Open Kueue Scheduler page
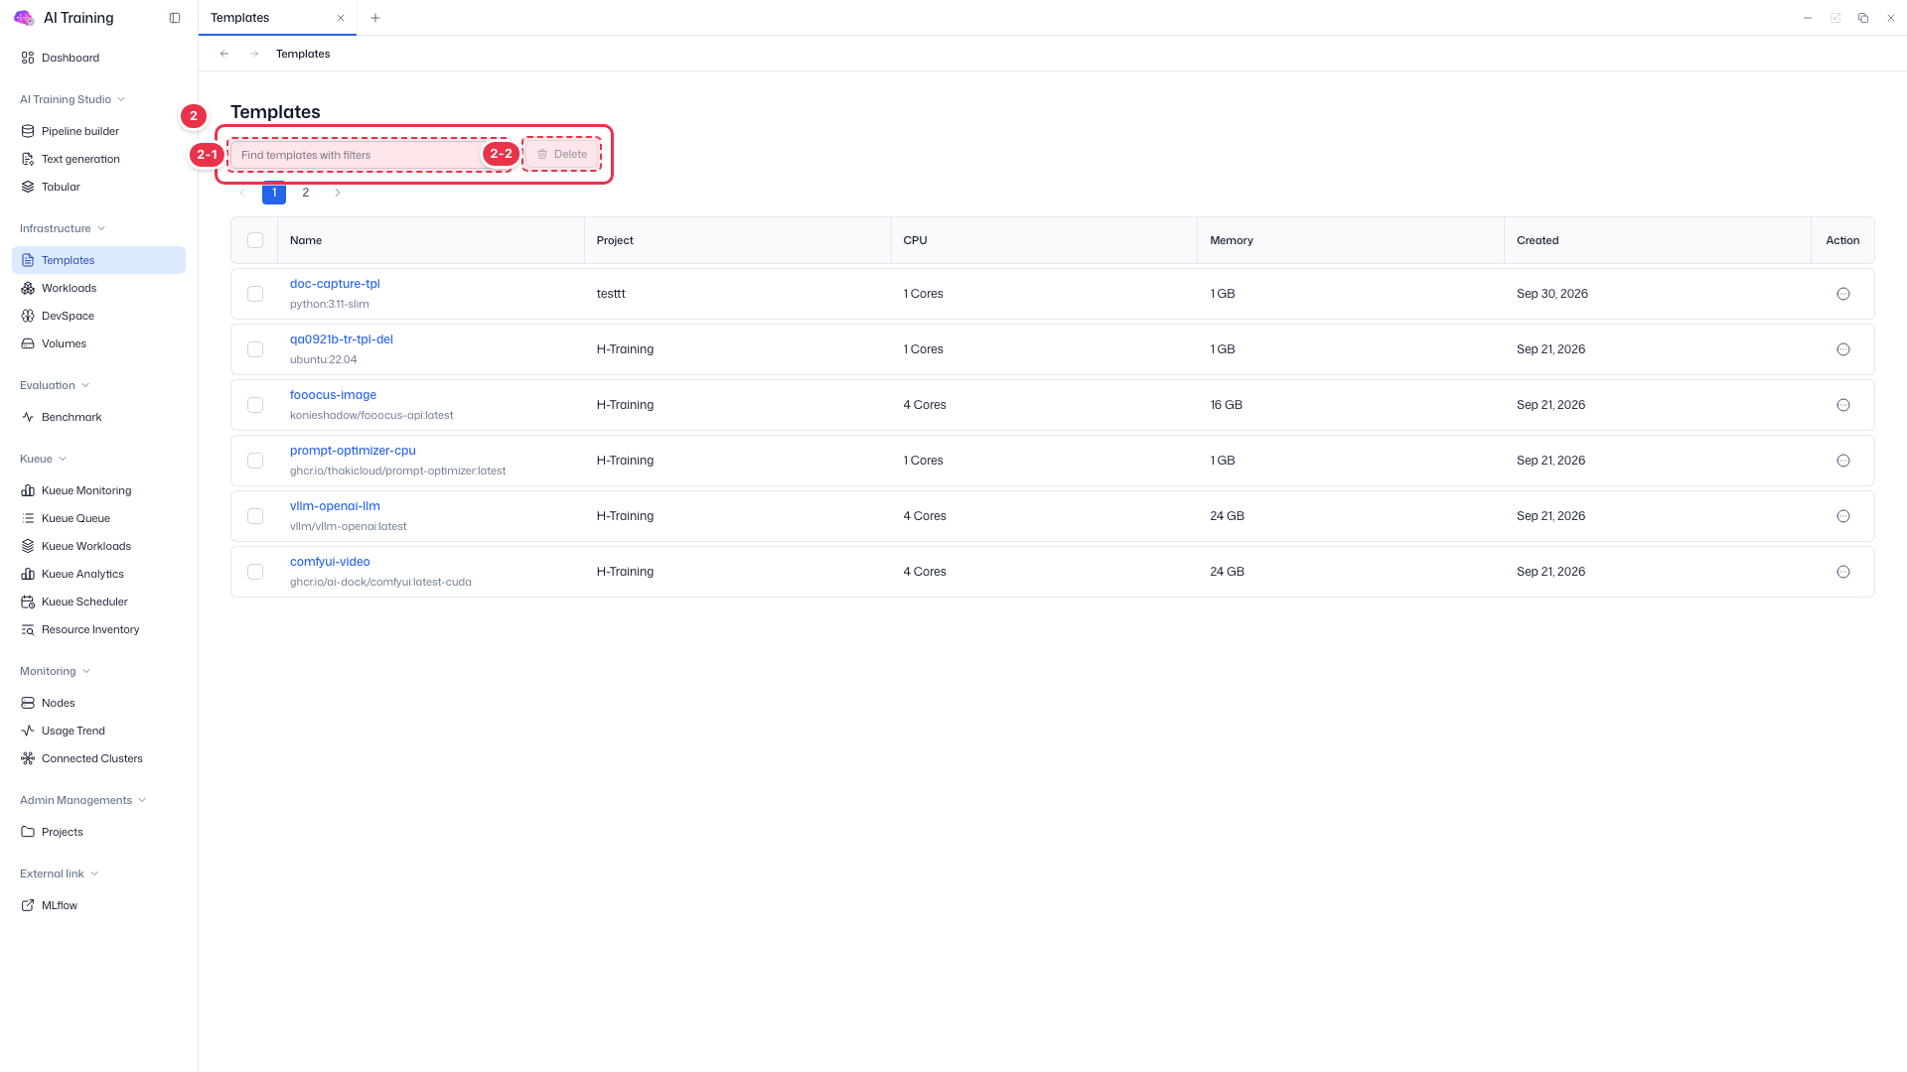This screenshot has width=1907, height=1072. click(98, 602)
